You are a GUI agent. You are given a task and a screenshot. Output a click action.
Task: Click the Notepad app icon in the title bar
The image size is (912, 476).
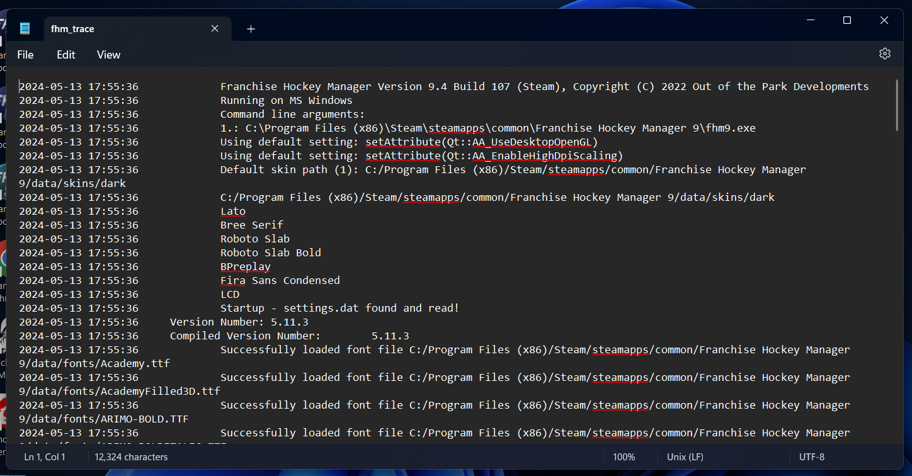click(25, 28)
